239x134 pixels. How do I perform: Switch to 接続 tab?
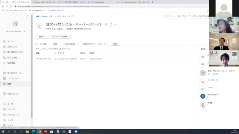[56, 44]
